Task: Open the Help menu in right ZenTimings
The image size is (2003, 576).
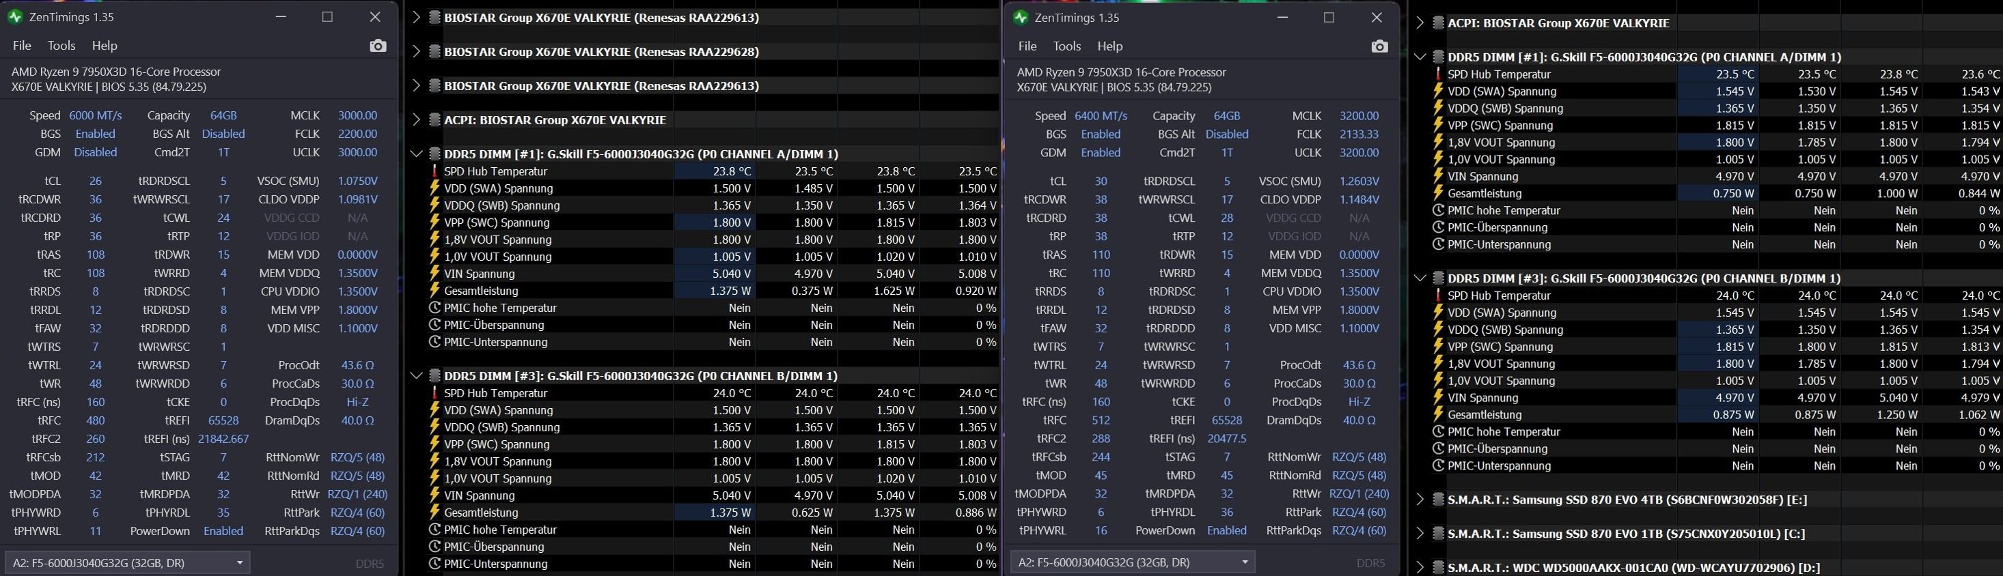Action: [x=1109, y=46]
